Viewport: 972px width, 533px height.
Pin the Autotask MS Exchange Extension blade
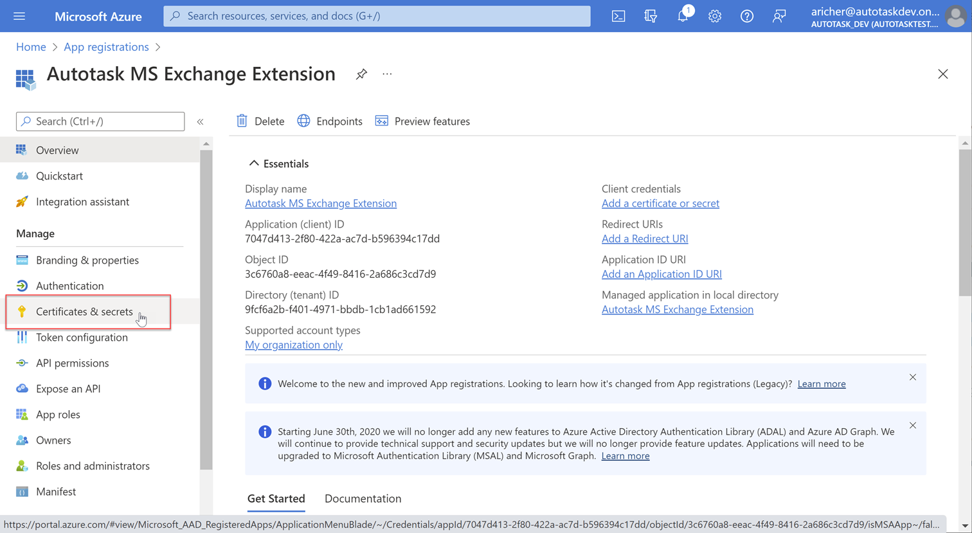pos(361,74)
